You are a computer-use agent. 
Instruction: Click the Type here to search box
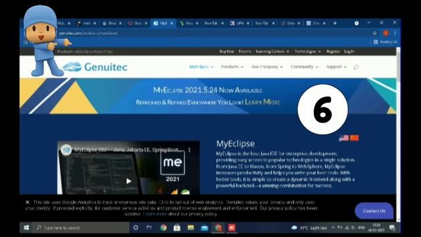point(82,228)
